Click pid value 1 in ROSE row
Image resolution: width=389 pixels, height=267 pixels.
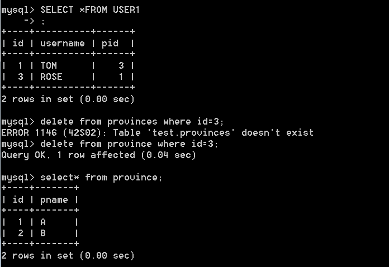coord(121,77)
